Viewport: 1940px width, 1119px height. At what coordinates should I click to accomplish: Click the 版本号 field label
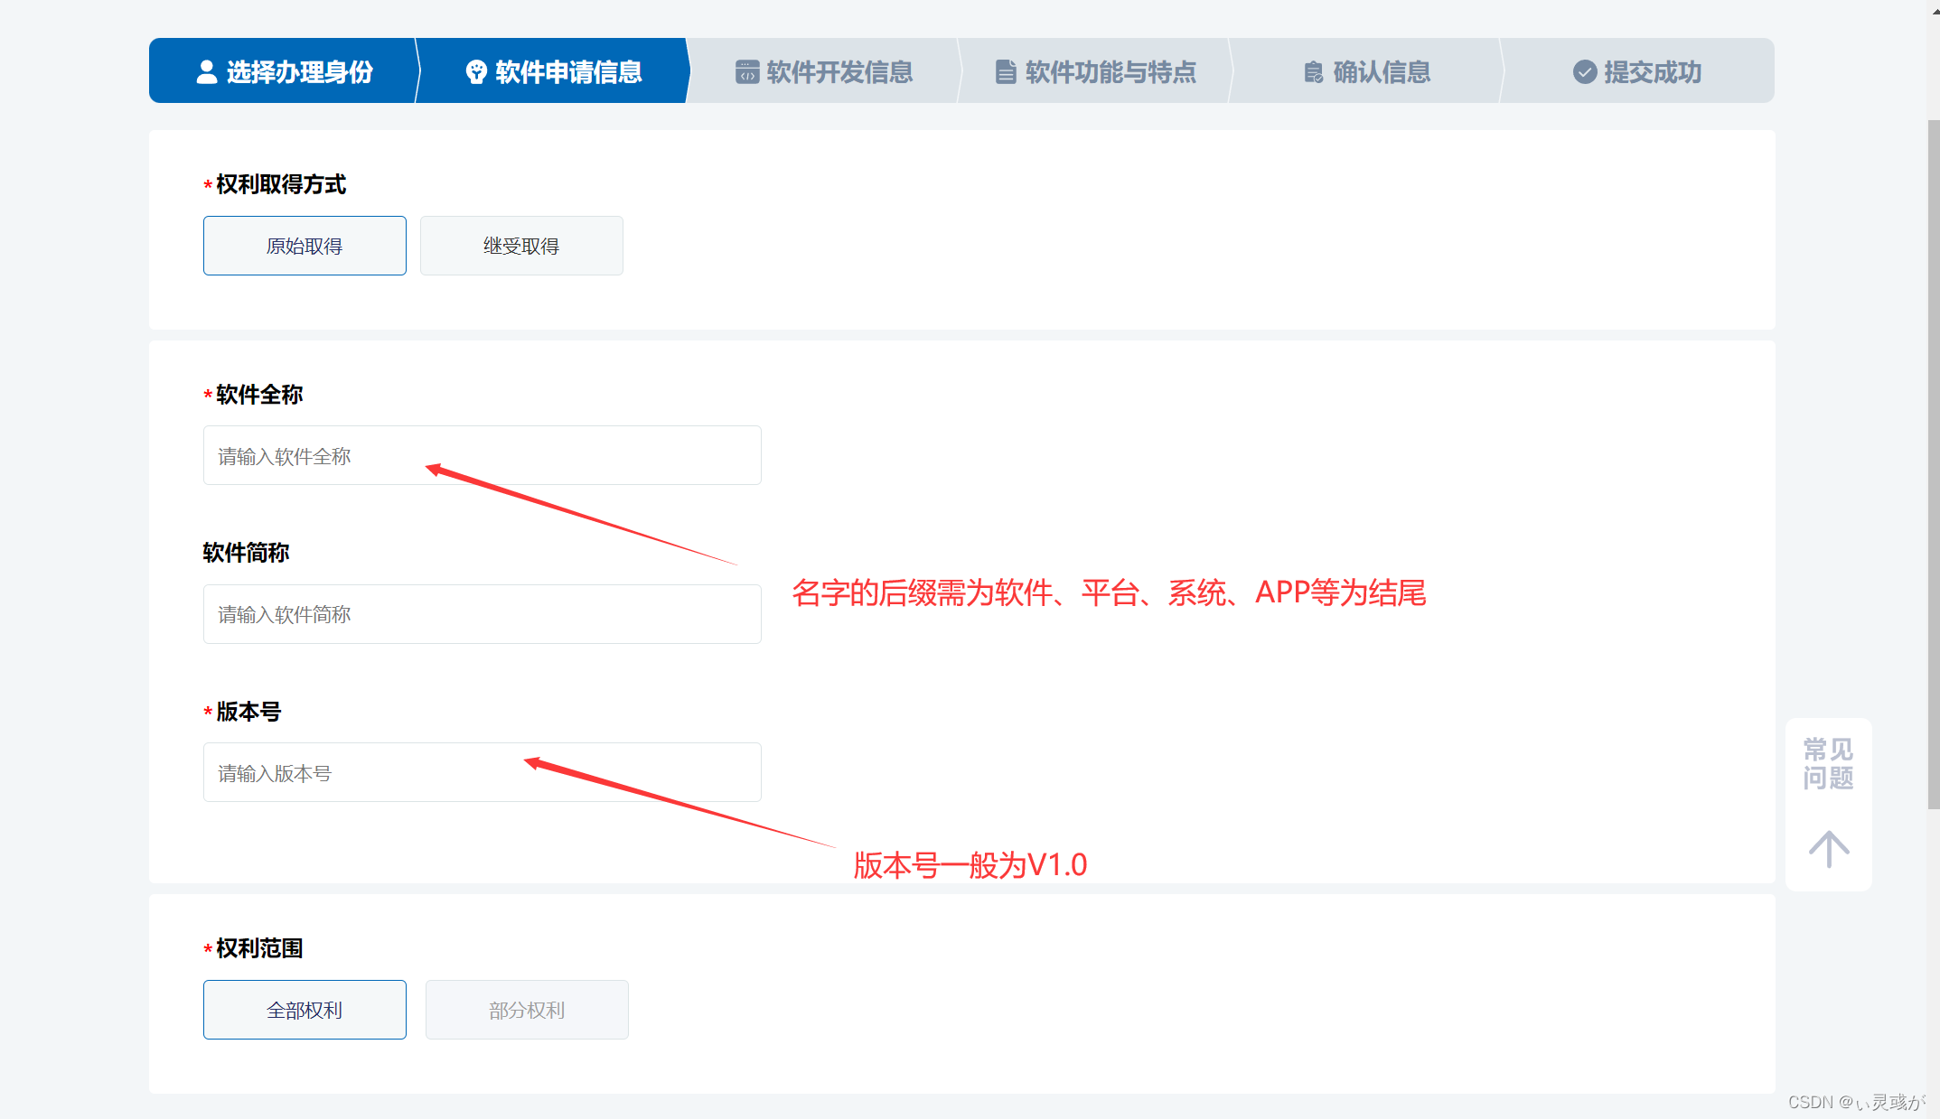248,712
